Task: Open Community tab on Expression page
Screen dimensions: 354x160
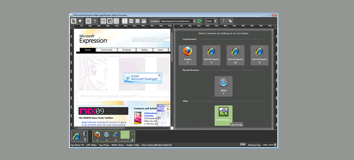Action: click(107, 50)
